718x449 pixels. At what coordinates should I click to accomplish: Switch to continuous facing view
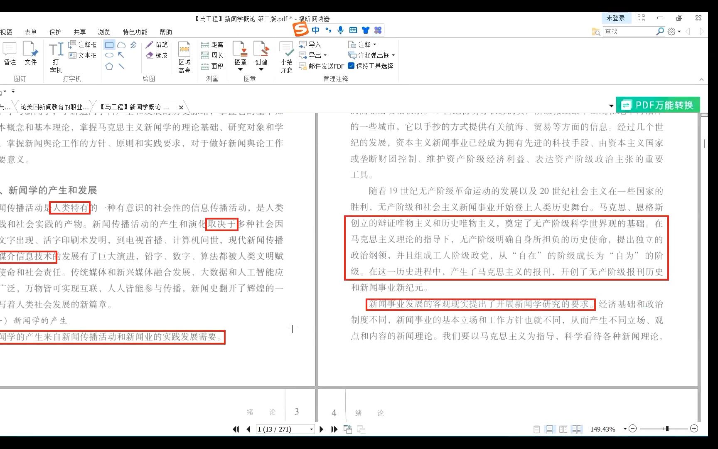point(576,429)
